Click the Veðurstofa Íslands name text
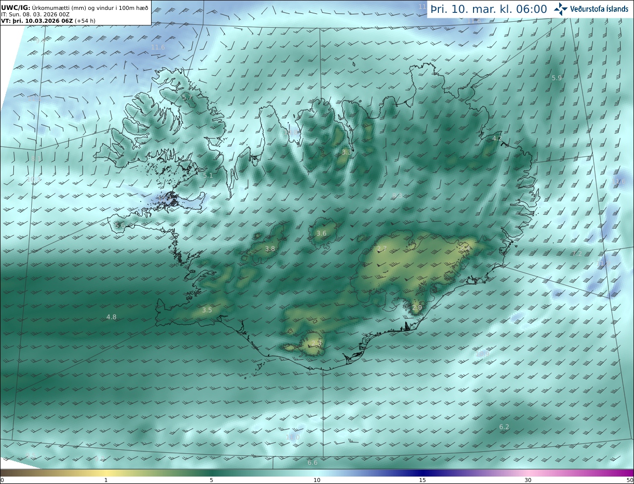Screen dimensions: 634x484 point(599,9)
